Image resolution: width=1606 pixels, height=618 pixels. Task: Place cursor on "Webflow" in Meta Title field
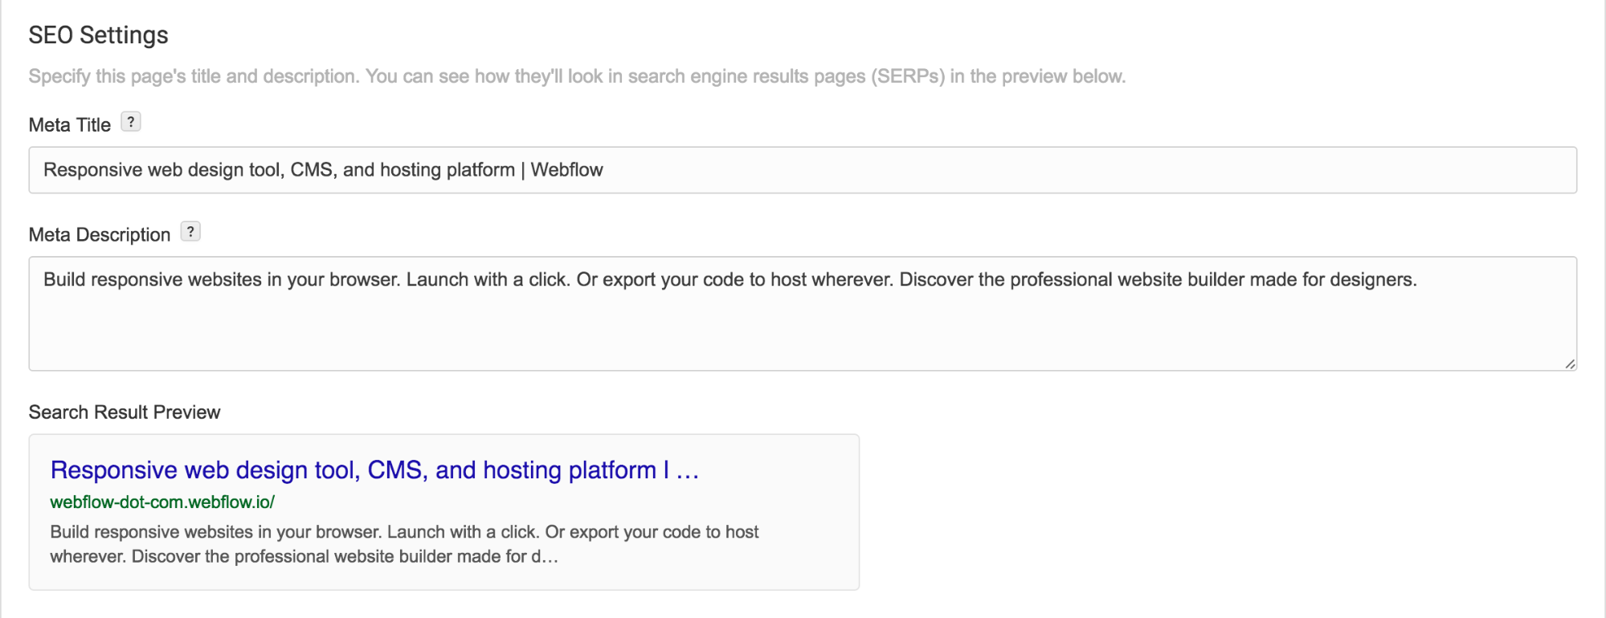[566, 170]
